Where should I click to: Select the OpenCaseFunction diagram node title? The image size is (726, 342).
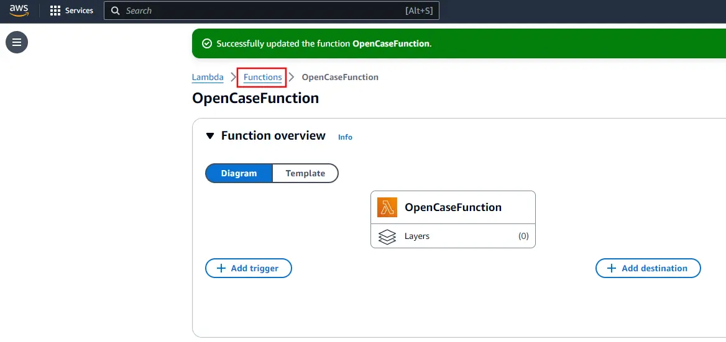(x=453, y=207)
